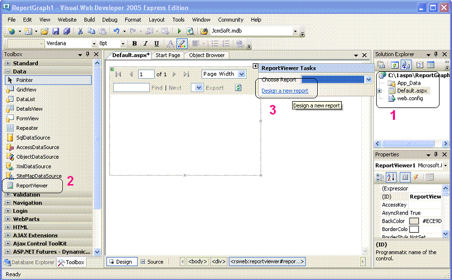Open the Debug menu
This screenshot has height=280, width=452.
110,20
